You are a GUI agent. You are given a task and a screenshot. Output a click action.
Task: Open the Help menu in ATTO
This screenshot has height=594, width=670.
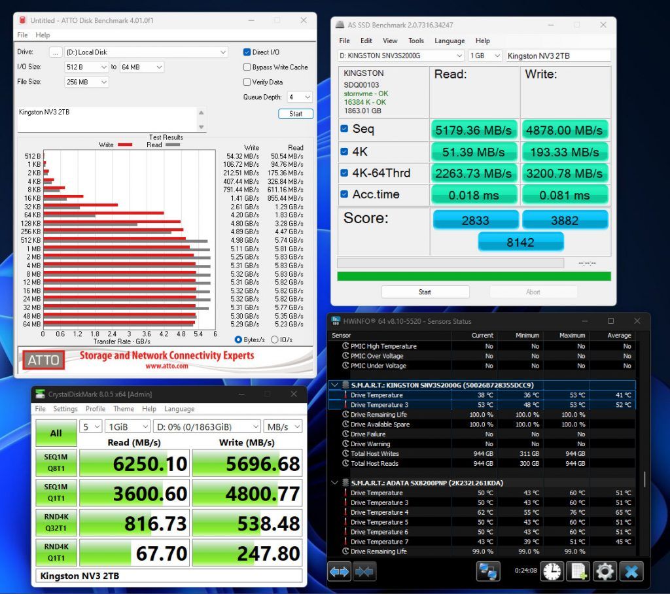coord(43,35)
